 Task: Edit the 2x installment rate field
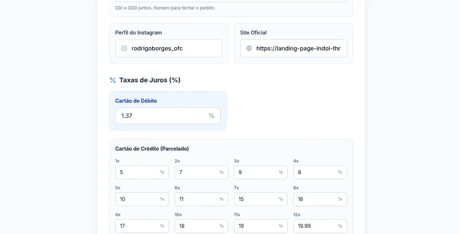(201, 172)
